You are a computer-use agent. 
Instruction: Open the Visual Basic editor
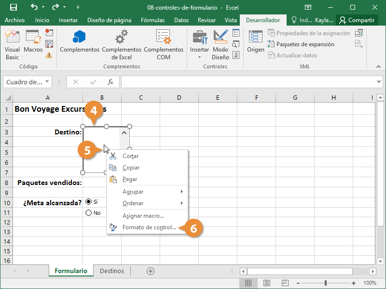[12, 45]
